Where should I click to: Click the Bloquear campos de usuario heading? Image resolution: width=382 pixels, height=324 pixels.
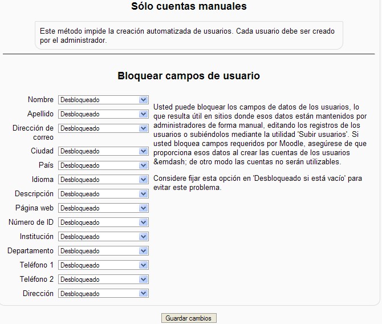[189, 76]
